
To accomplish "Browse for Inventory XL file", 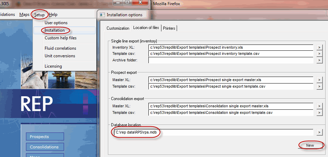I will pyautogui.click(x=319, y=47).
